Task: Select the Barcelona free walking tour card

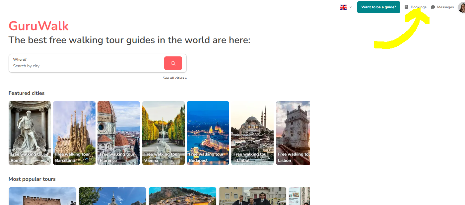Action: [x=74, y=133]
